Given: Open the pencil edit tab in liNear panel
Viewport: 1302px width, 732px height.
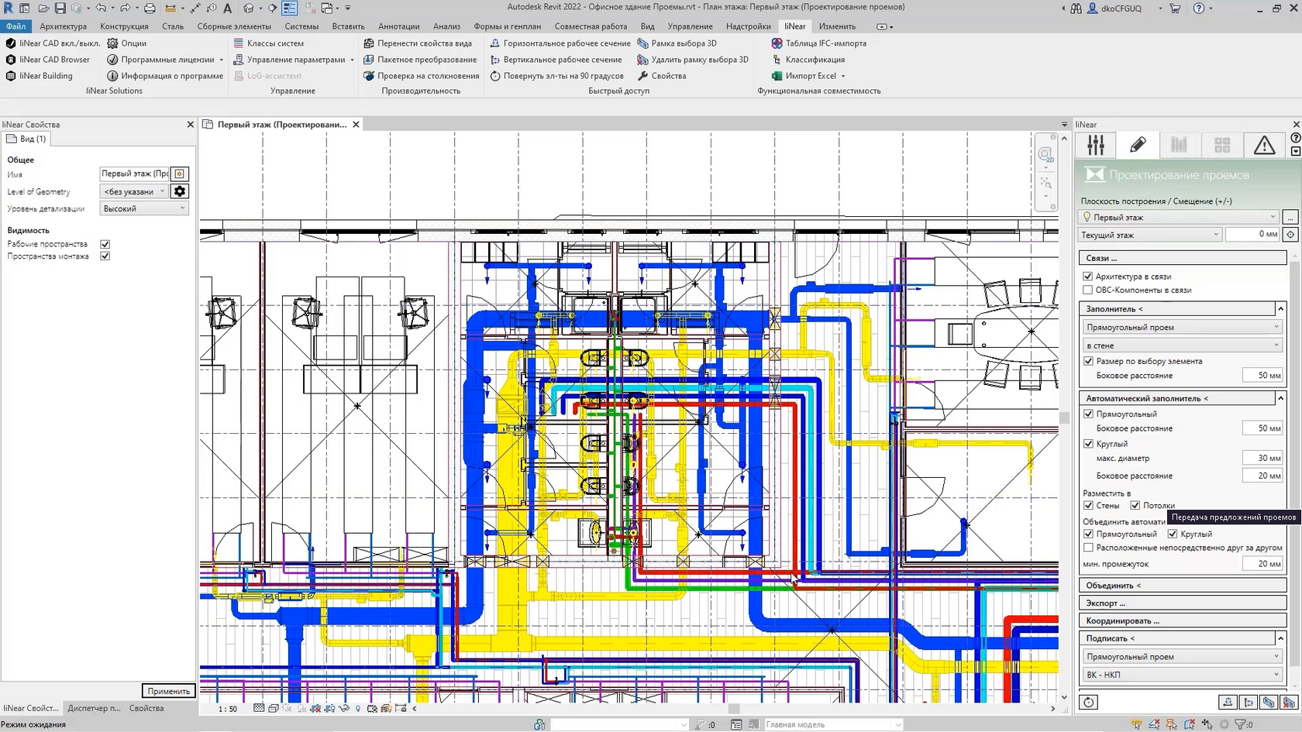Looking at the screenshot, I should pos(1138,145).
